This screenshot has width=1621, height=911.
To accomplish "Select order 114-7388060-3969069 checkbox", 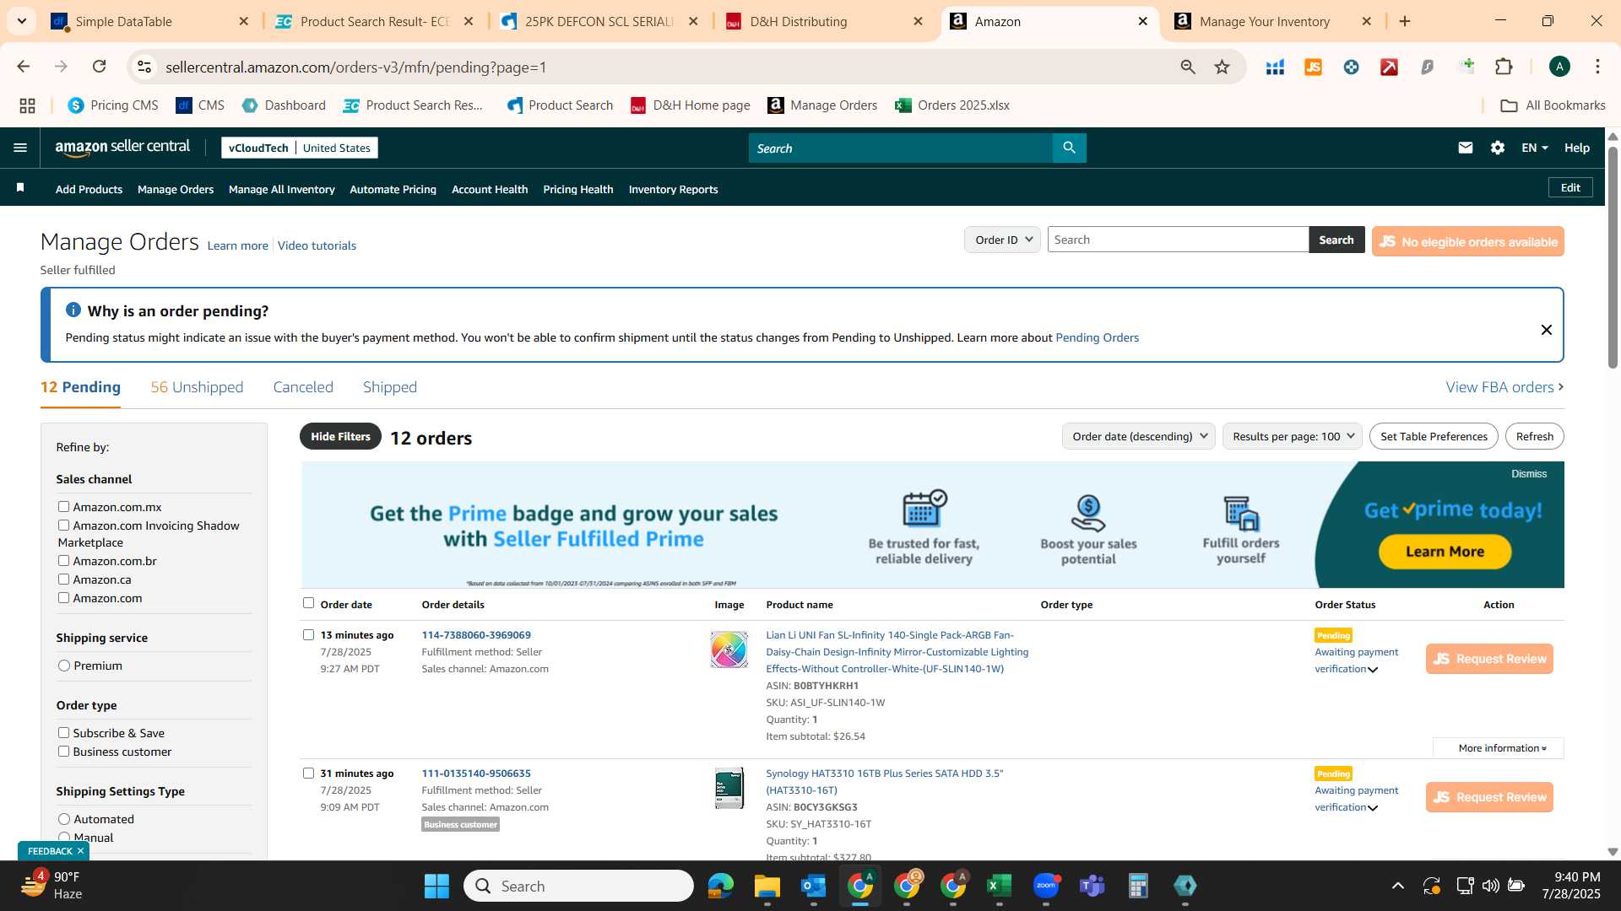I will click(x=308, y=634).
